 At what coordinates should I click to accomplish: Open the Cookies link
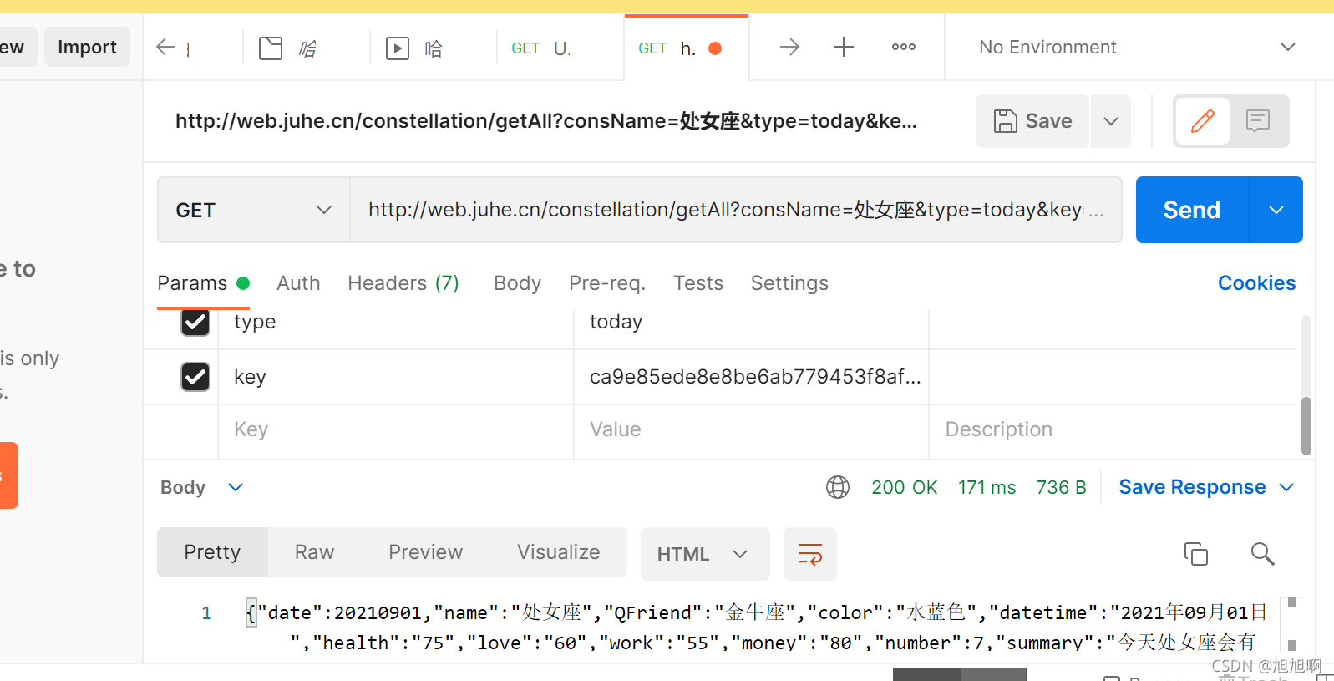1256,283
